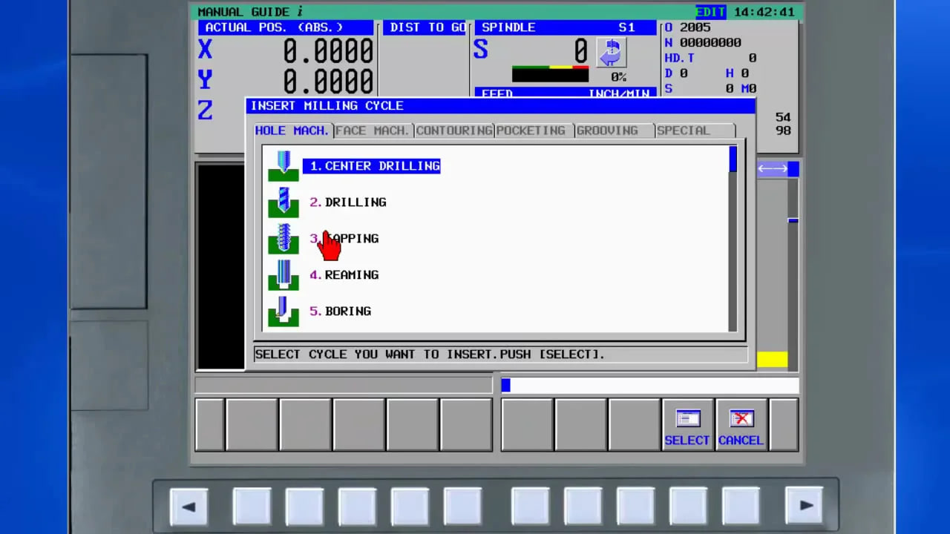The height and width of the screenshot is (534, 950).
Task: Click the EDIT mode indicator
Action: [x=712, y=12]
